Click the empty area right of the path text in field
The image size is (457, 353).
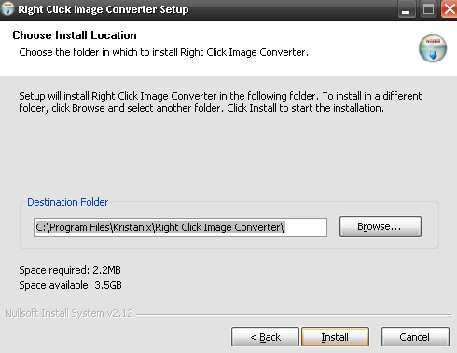305,227
